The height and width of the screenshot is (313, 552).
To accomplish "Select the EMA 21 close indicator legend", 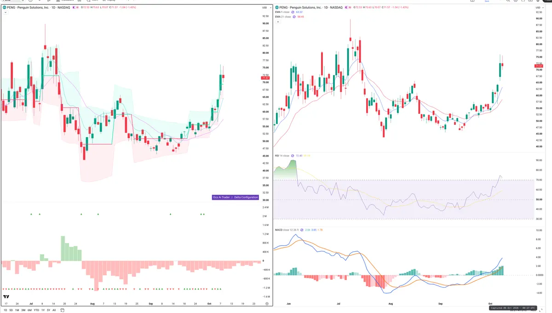I will pyautogui.click(x=282, y=17).
